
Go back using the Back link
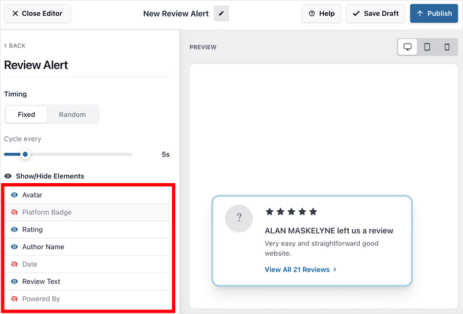15,46
